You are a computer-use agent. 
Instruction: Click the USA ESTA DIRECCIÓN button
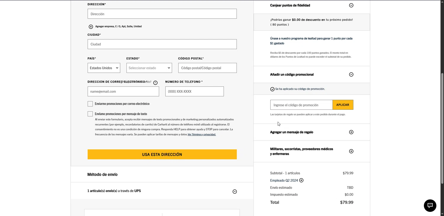(162, 154)
